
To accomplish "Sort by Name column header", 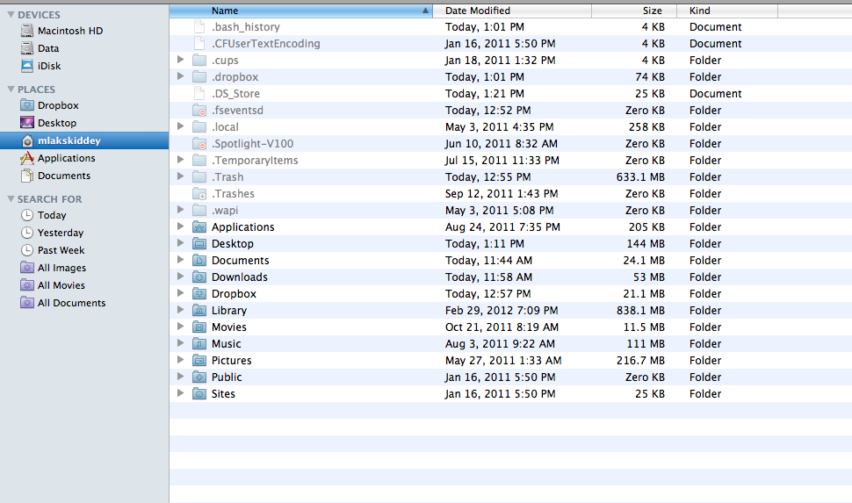I will click(301, 11).
